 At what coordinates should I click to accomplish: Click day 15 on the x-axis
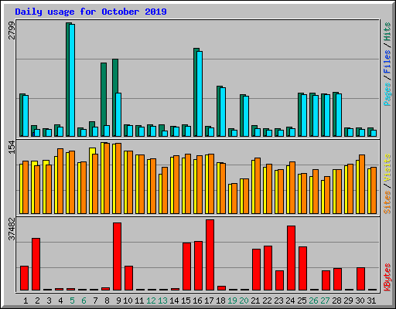(x=186, y=301)
